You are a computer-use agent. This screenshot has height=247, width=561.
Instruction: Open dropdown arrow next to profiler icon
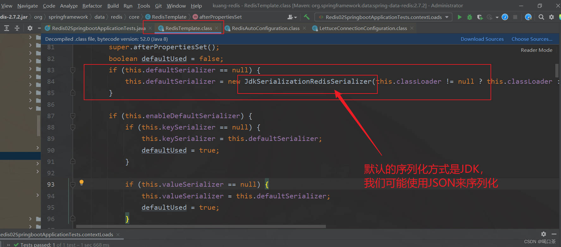[497, 17]
